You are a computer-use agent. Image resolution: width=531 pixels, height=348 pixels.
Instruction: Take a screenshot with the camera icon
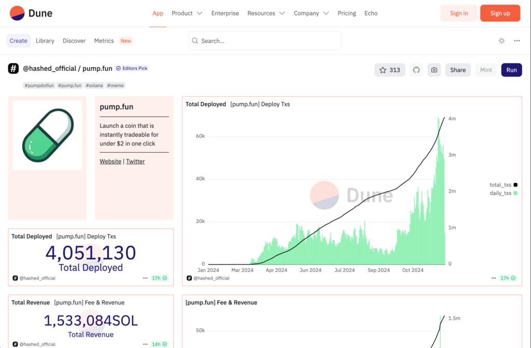coord(434,70)
